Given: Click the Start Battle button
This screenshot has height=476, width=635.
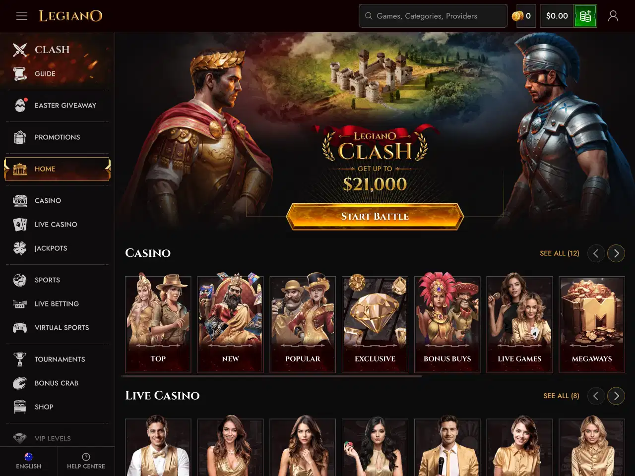Looking at the screenshot, I should (375, 216).
